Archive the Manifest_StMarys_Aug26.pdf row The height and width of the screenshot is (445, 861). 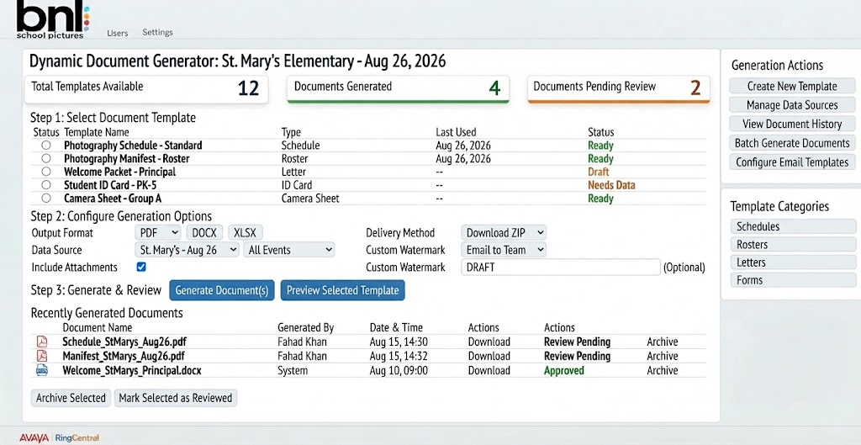(663, 356)
